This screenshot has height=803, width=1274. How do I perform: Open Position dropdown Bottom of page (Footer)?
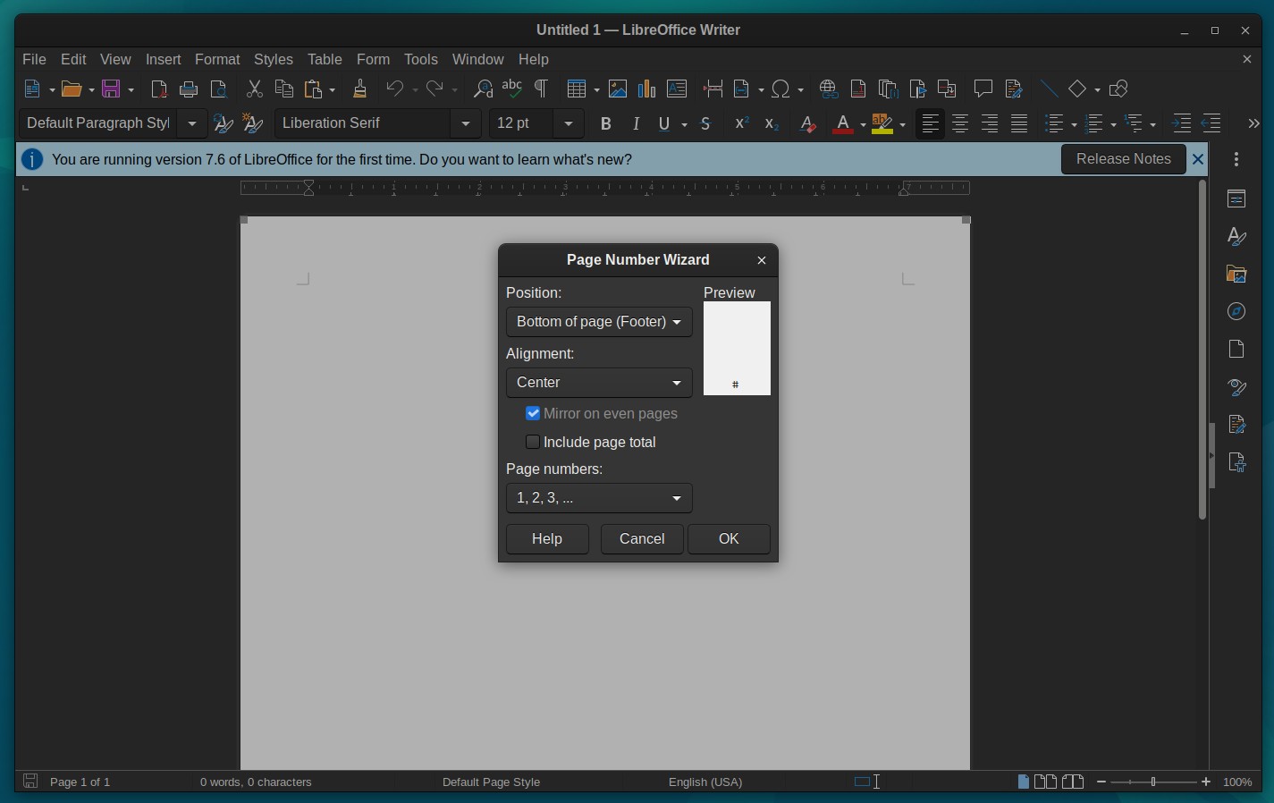599,322
